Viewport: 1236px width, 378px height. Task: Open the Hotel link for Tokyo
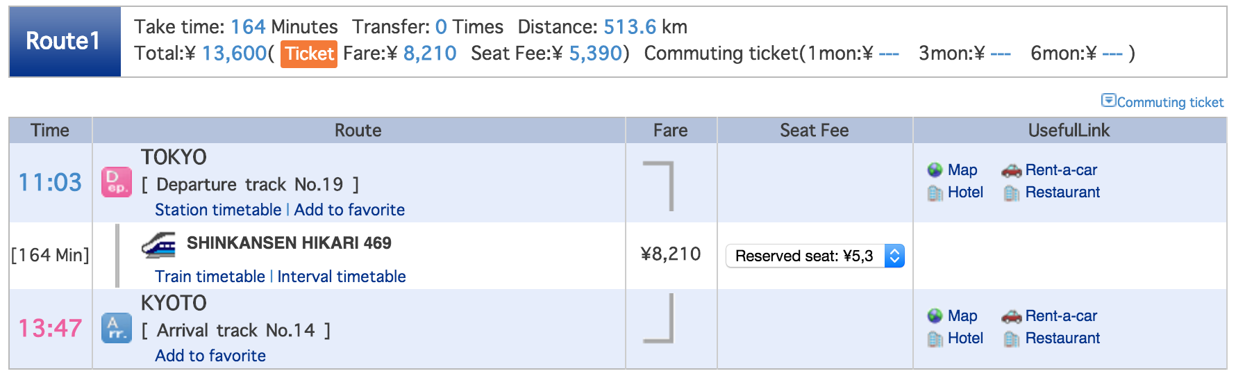pos(965,192)
